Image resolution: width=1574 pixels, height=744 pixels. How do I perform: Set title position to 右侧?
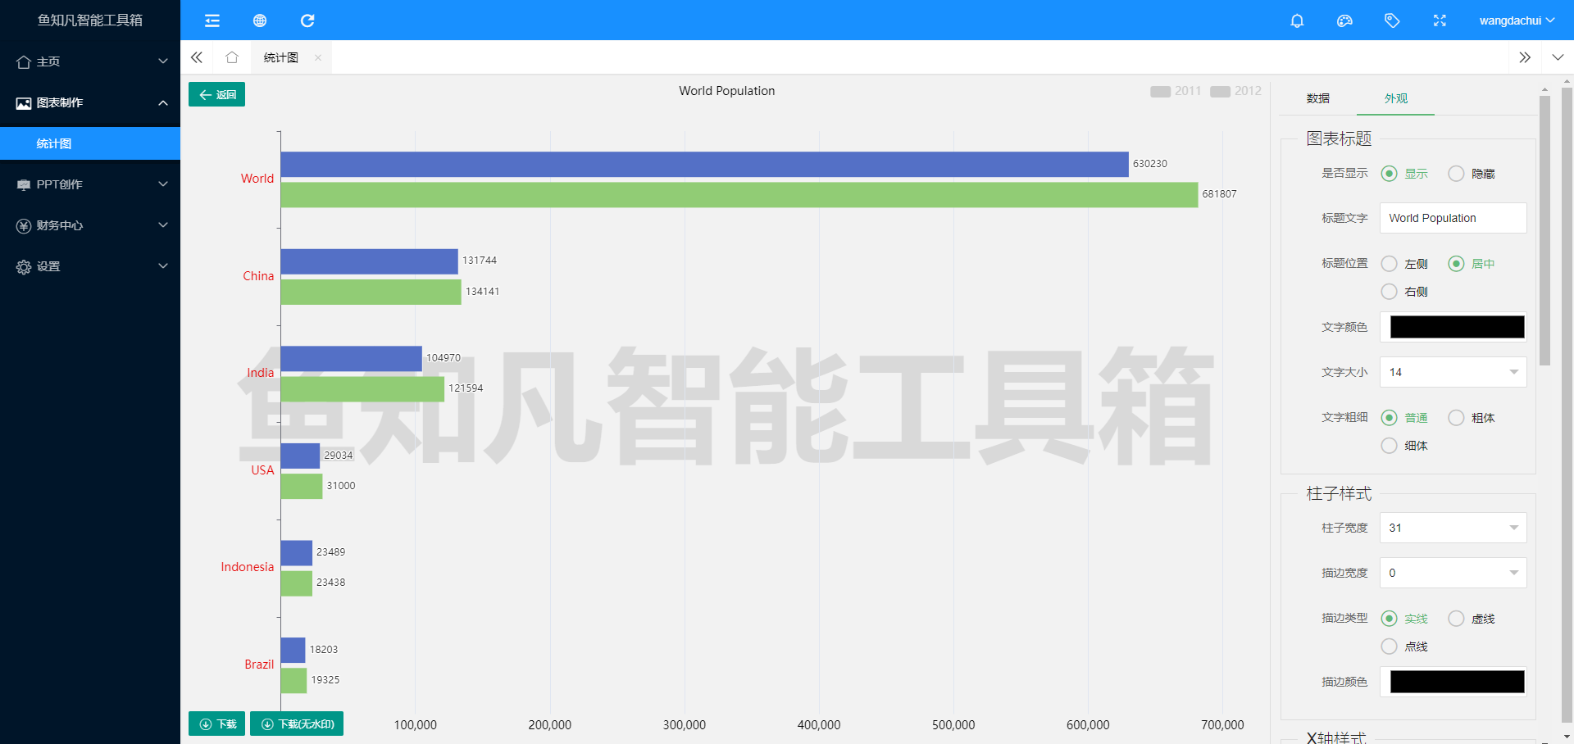pyautogui.click(x=1404, y=292)
